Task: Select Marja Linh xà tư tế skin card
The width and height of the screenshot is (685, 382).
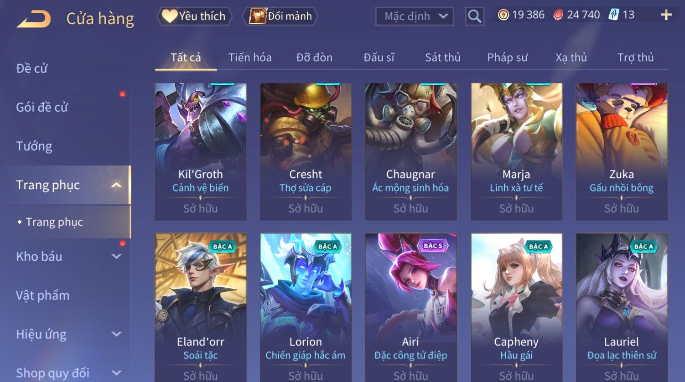Action: tap(516, 152)
